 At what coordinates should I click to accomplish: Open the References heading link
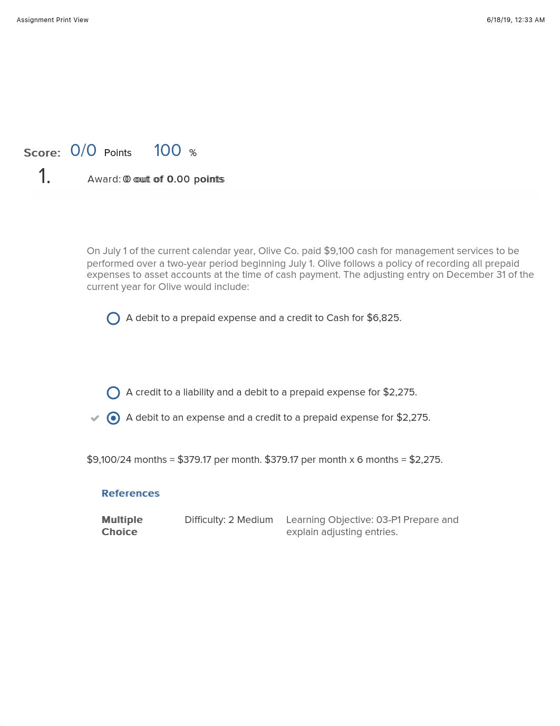(x=130, y=493)
